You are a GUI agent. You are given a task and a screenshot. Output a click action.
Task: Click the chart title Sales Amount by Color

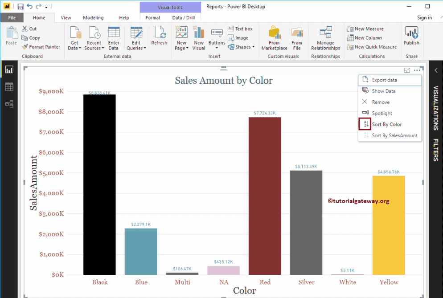(223, 81)
